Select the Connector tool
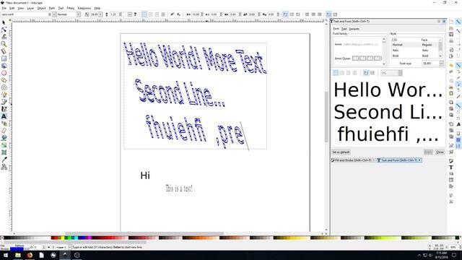This screenshot has height=260, width=462. point(4,167)
